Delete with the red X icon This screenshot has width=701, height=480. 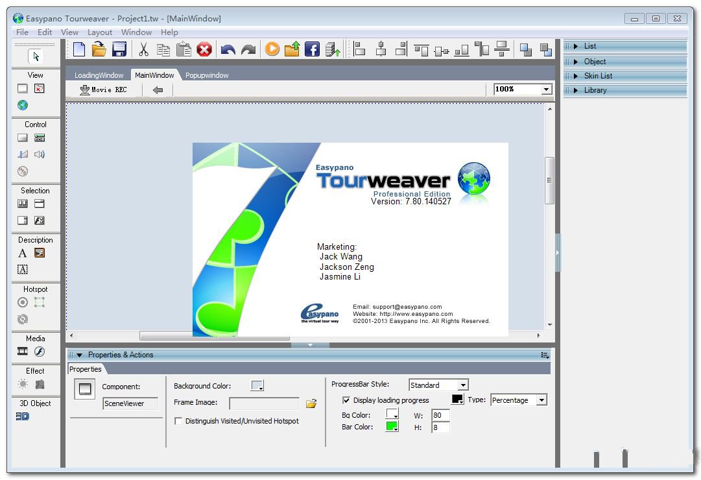[x=204, y=49]
